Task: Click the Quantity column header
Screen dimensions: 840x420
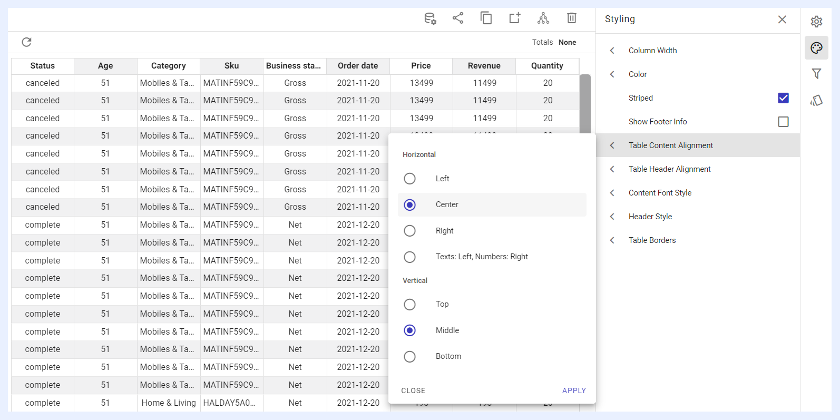Action: [x=547, y=66]
